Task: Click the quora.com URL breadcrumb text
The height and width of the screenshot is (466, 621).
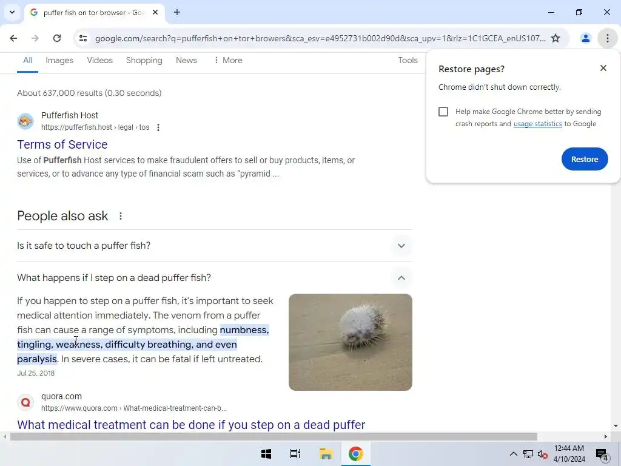Action: click(x=134, y=408)
